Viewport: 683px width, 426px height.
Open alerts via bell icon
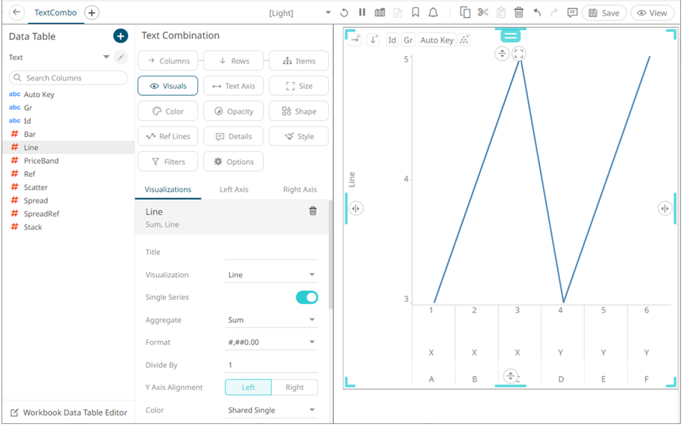click(x=433, y=13)
